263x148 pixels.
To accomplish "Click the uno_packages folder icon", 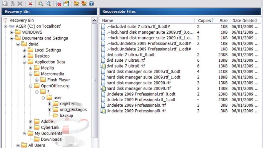I will point(56,109).
